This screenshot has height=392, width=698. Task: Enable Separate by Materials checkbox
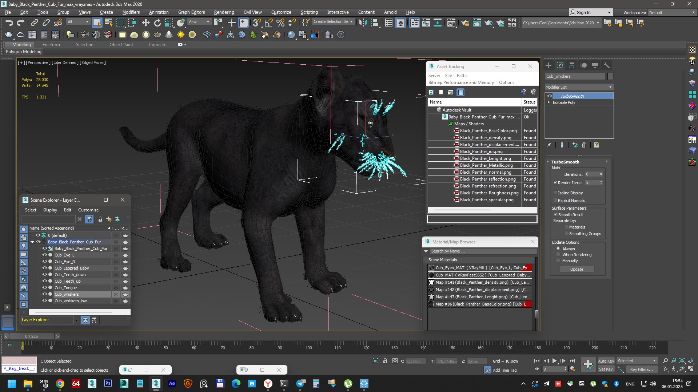[566, 227]
